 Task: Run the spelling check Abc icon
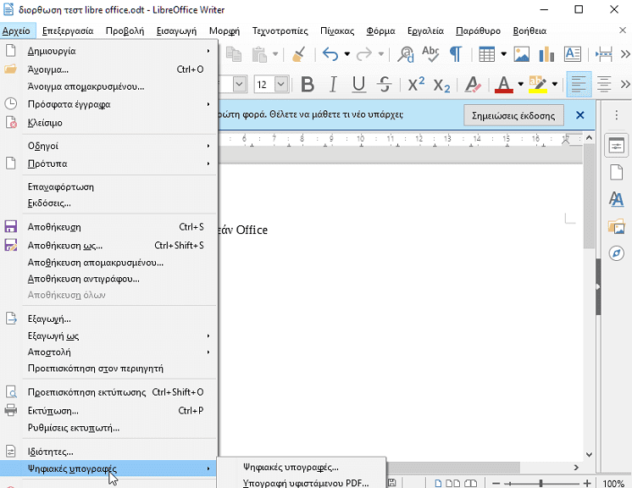430,54
